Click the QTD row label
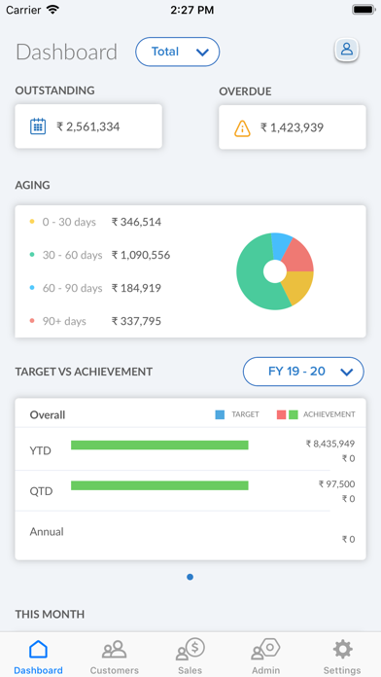381x677 pixels. (x=41, y=491)
